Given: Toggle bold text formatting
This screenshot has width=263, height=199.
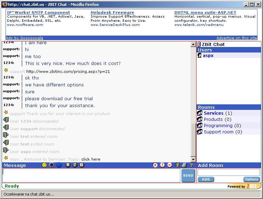Looking at the screenshot, I should tap(68, 165).
